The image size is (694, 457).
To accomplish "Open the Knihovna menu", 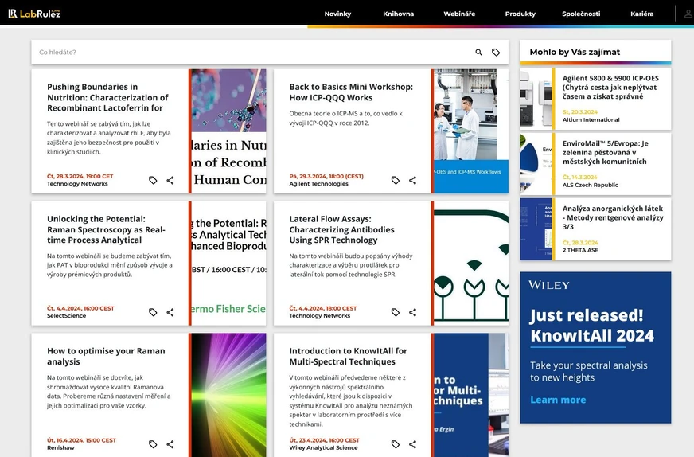I will click(x=399, y=14).
